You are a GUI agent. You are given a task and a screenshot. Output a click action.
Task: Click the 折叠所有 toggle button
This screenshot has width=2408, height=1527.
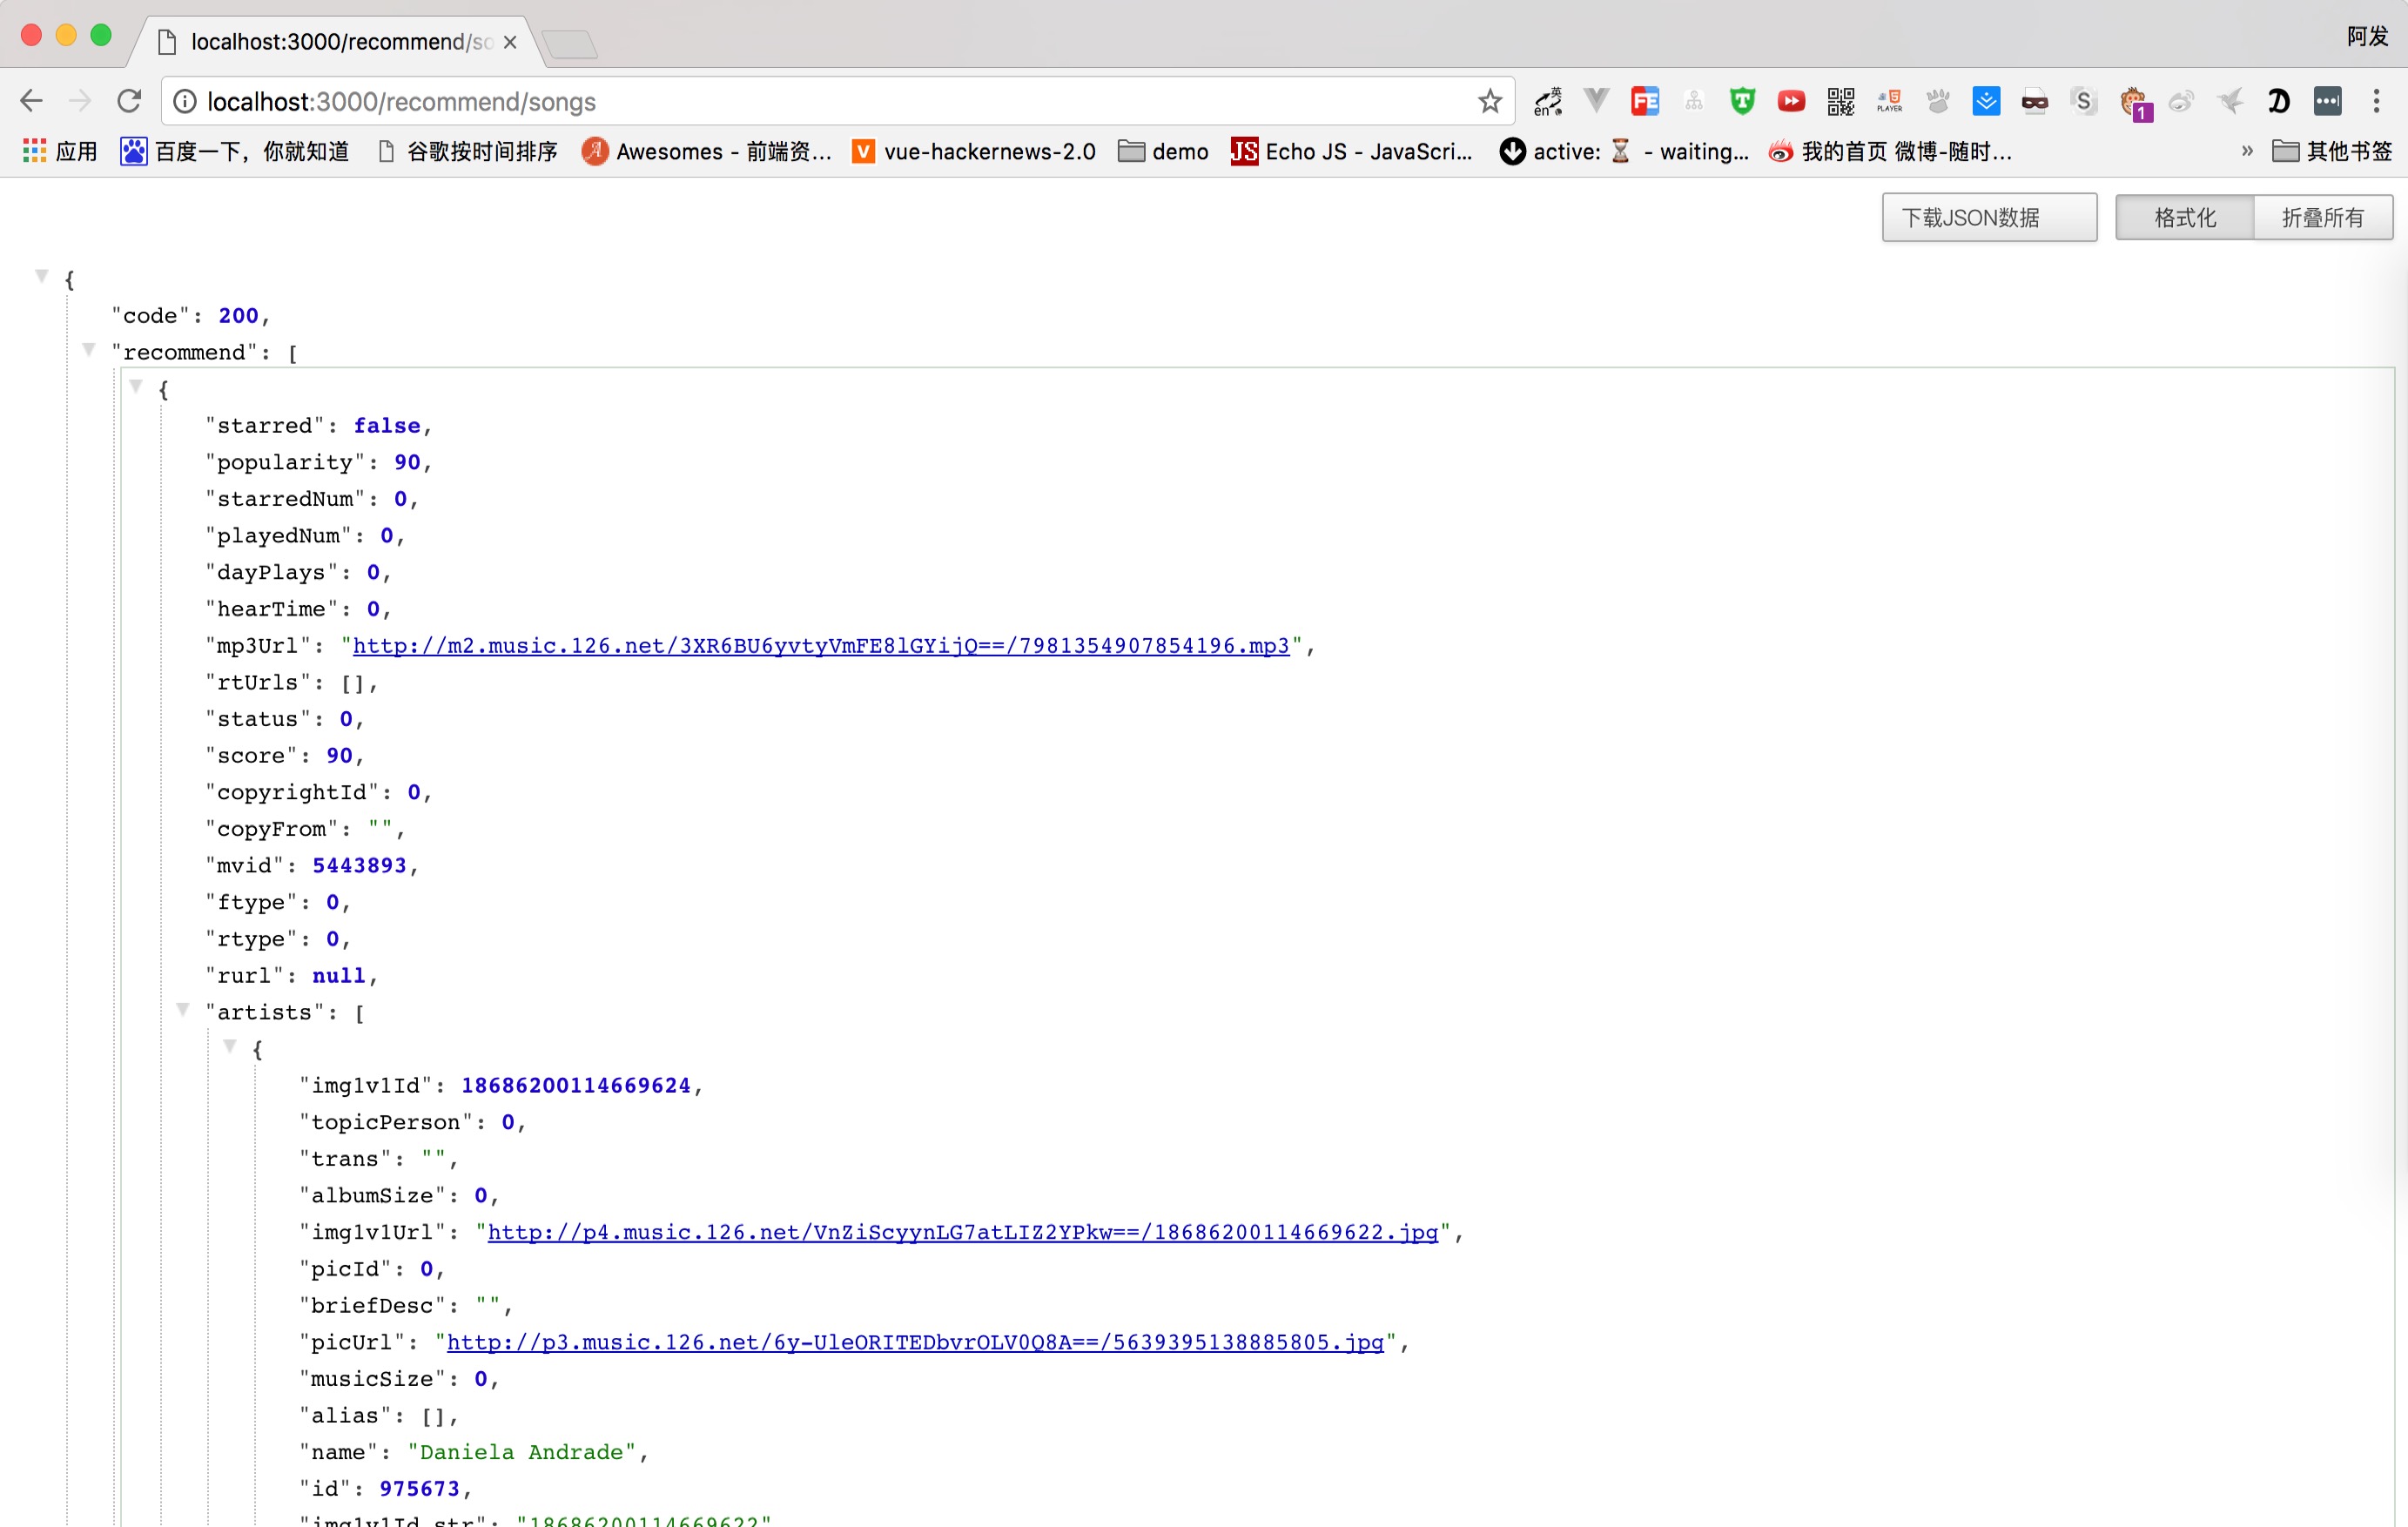pos(2322,218)
